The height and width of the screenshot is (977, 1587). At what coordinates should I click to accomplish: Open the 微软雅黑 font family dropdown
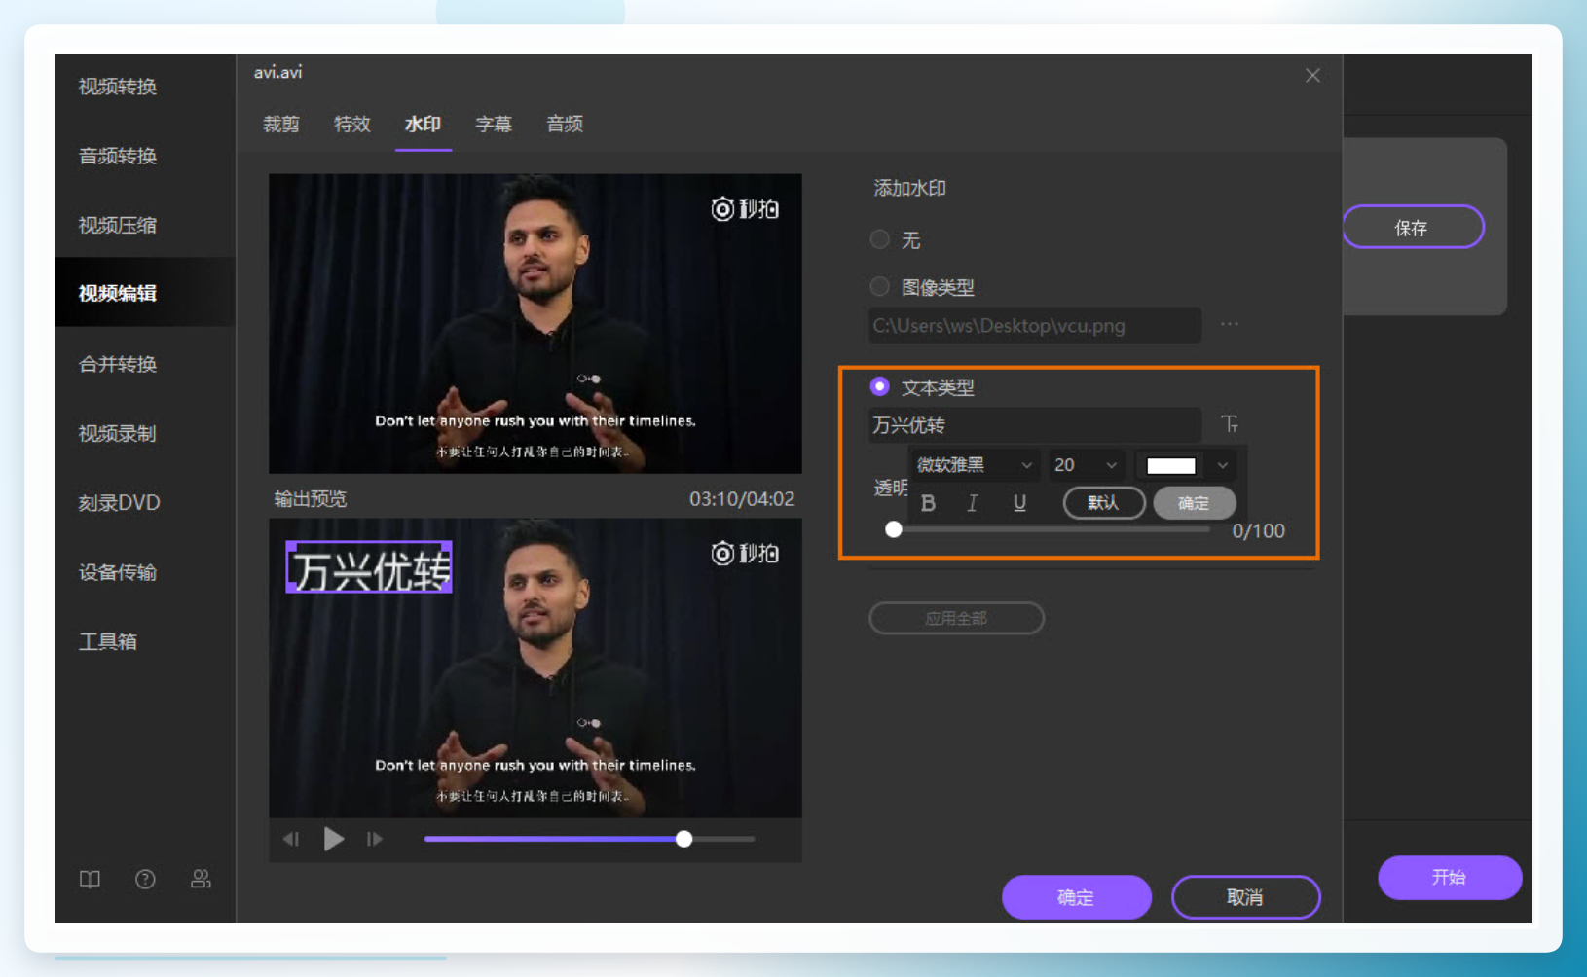pyautogui.click(x=975, y=465)
